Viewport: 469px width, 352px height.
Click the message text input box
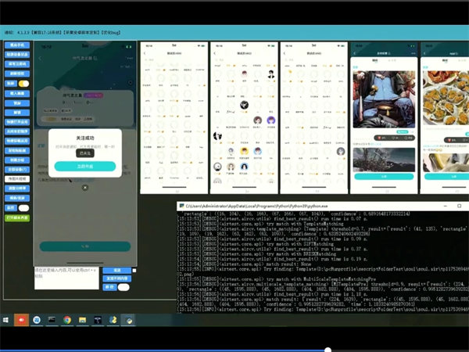pos(66,278)
